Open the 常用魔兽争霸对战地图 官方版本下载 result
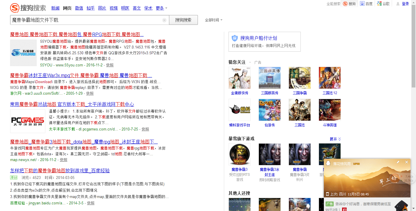The height and width of the screenshot is (211, 416). [x=72, y=104]
